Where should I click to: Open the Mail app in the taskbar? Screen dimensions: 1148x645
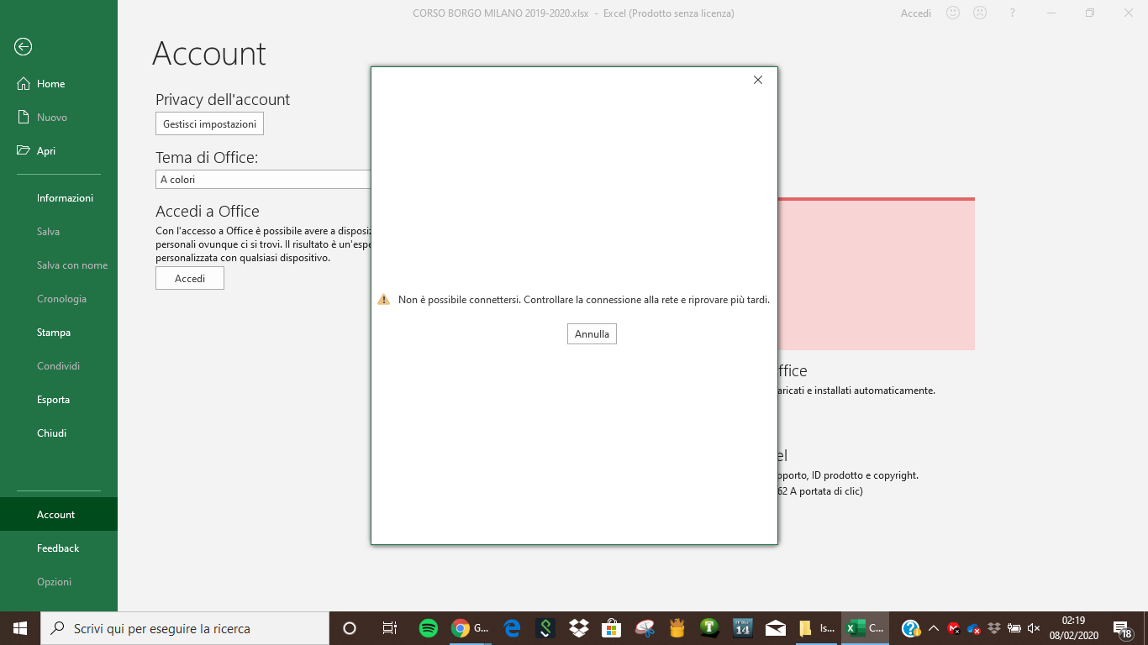tap(776, 628)
